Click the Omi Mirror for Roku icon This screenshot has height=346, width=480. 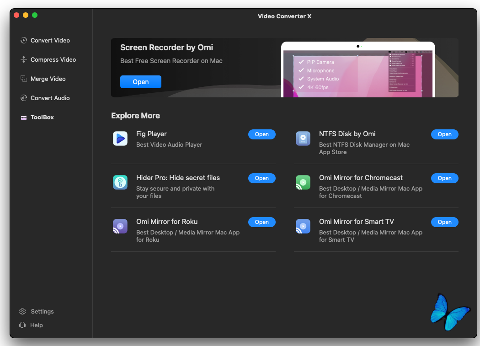pos(120,226)
